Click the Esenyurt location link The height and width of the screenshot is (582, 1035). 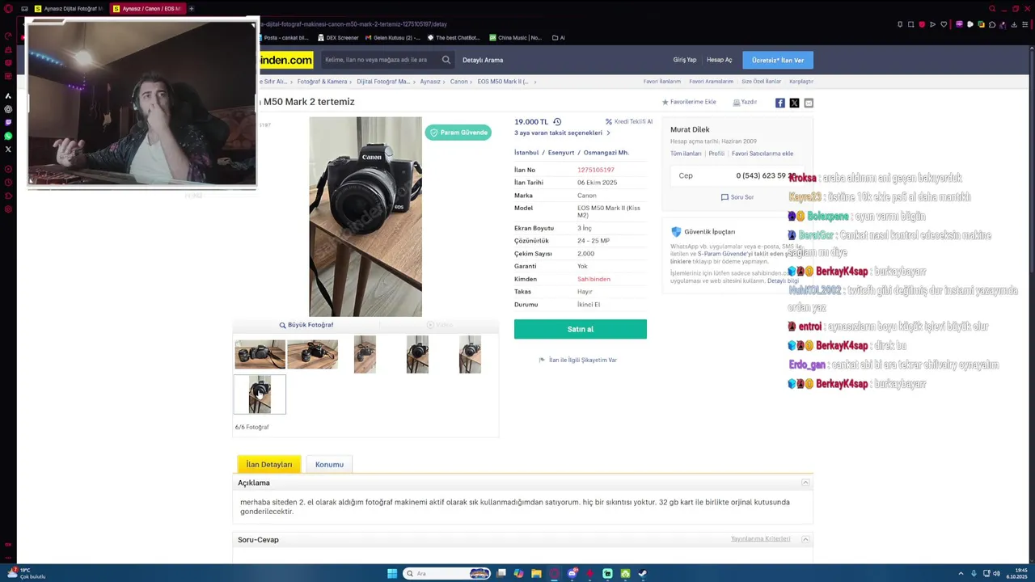[x=561, y=153]
